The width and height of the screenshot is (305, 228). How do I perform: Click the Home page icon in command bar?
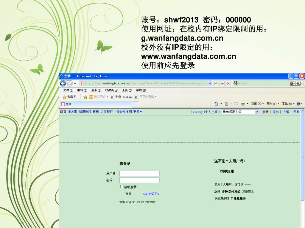[x=216, y=104]
